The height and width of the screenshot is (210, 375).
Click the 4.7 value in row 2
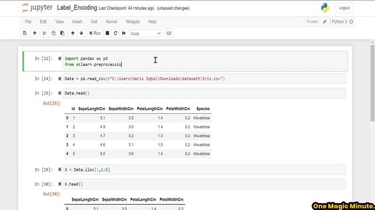[x=103, y=136]
